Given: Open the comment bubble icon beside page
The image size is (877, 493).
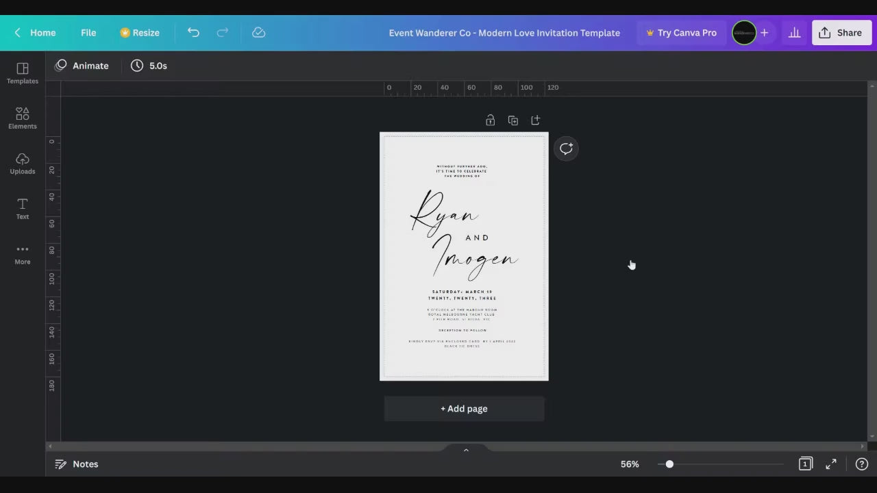Looking at the screenshot, I should [x=566, y=149].
